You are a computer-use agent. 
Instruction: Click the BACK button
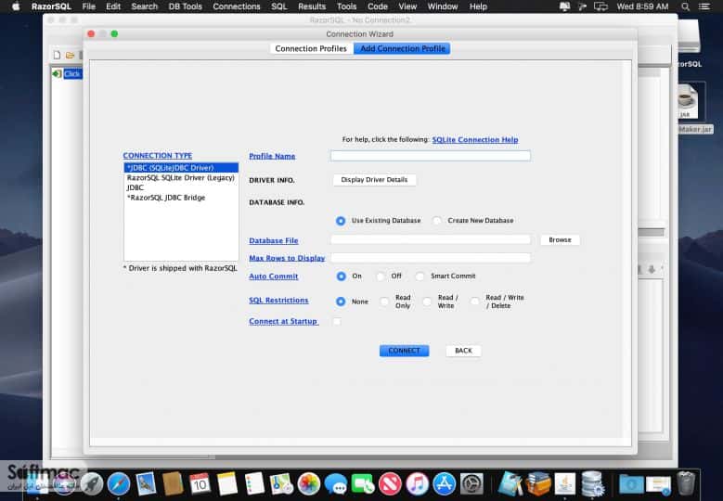pyautogui.click(x=463, y=351)
